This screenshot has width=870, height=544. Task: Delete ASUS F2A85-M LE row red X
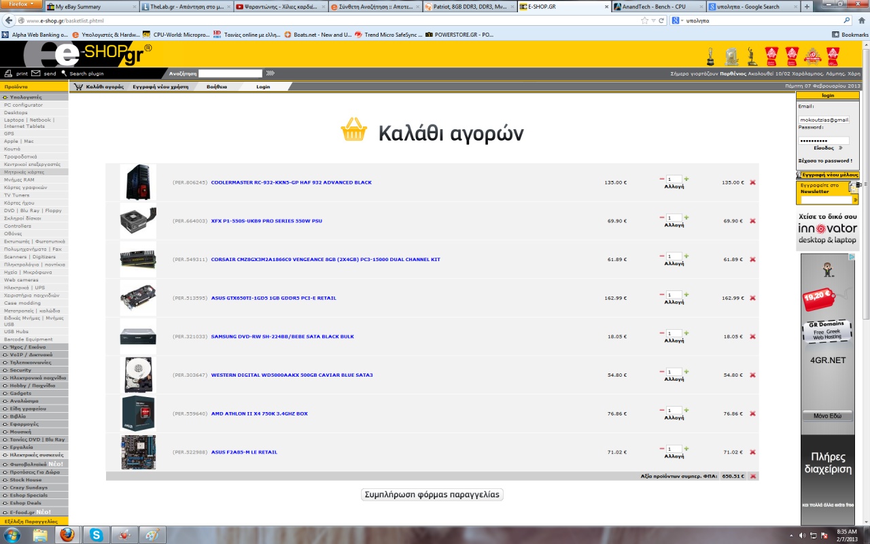[752, 452]
